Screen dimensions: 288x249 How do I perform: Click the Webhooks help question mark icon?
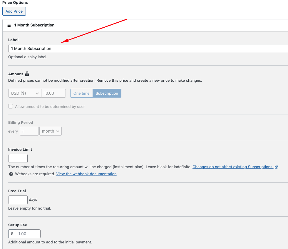(x=11, y=174)
